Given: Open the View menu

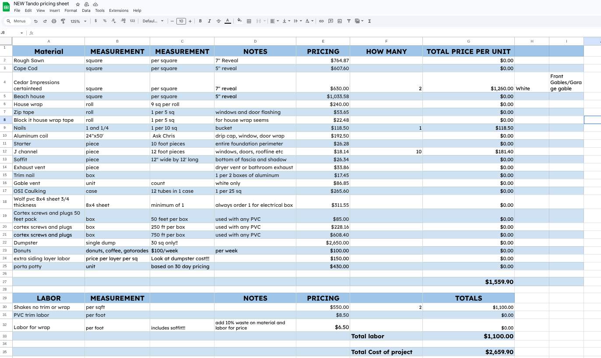Looking at the screenshot, I should [41, 11].
